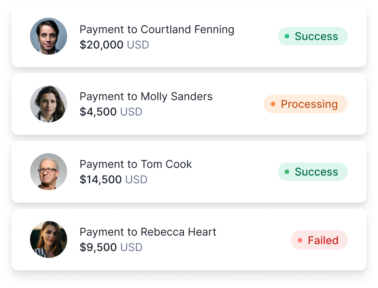This screenshot has width=378, height=288.
Task: Click the orange dot in Processing badge
Action: [x=273, y=104]
